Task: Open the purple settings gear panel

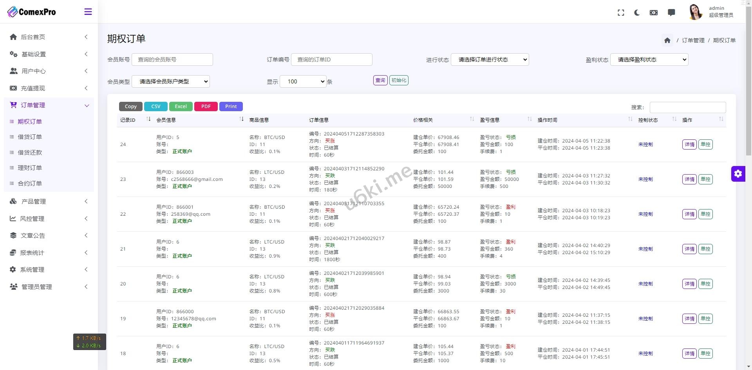Action: 738,173
